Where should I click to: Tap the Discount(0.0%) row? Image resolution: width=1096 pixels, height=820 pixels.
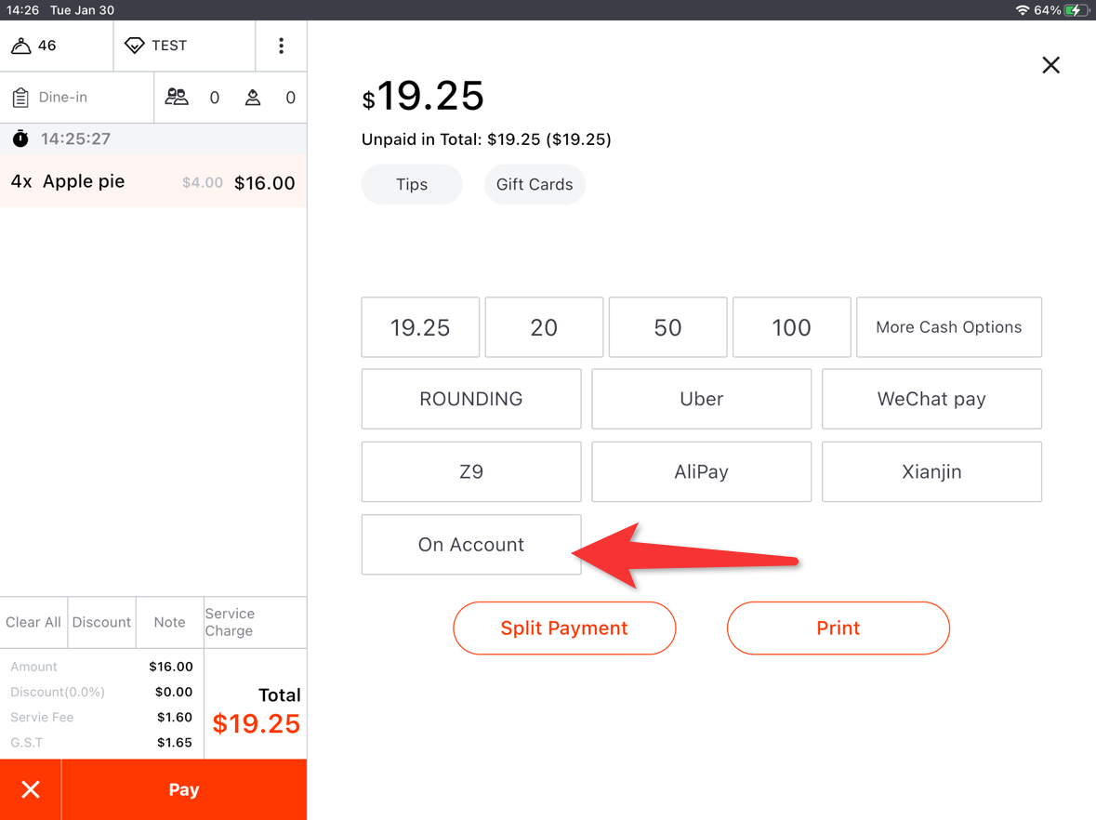pos(101,692)
